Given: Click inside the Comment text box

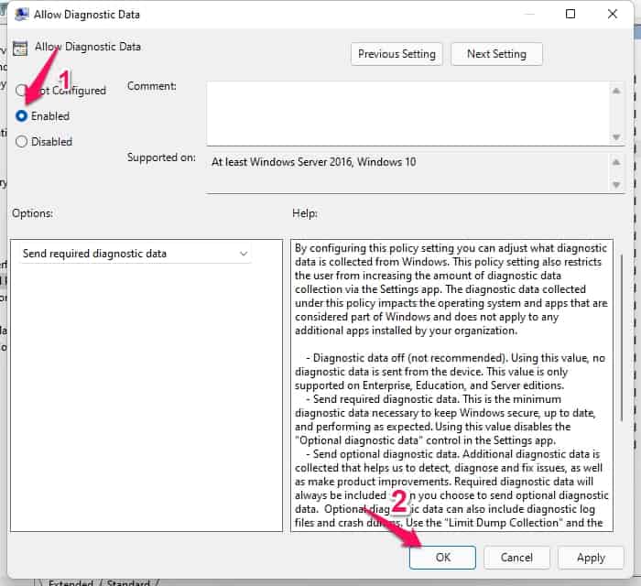Looking at the screenshot, I should (408, 114).
